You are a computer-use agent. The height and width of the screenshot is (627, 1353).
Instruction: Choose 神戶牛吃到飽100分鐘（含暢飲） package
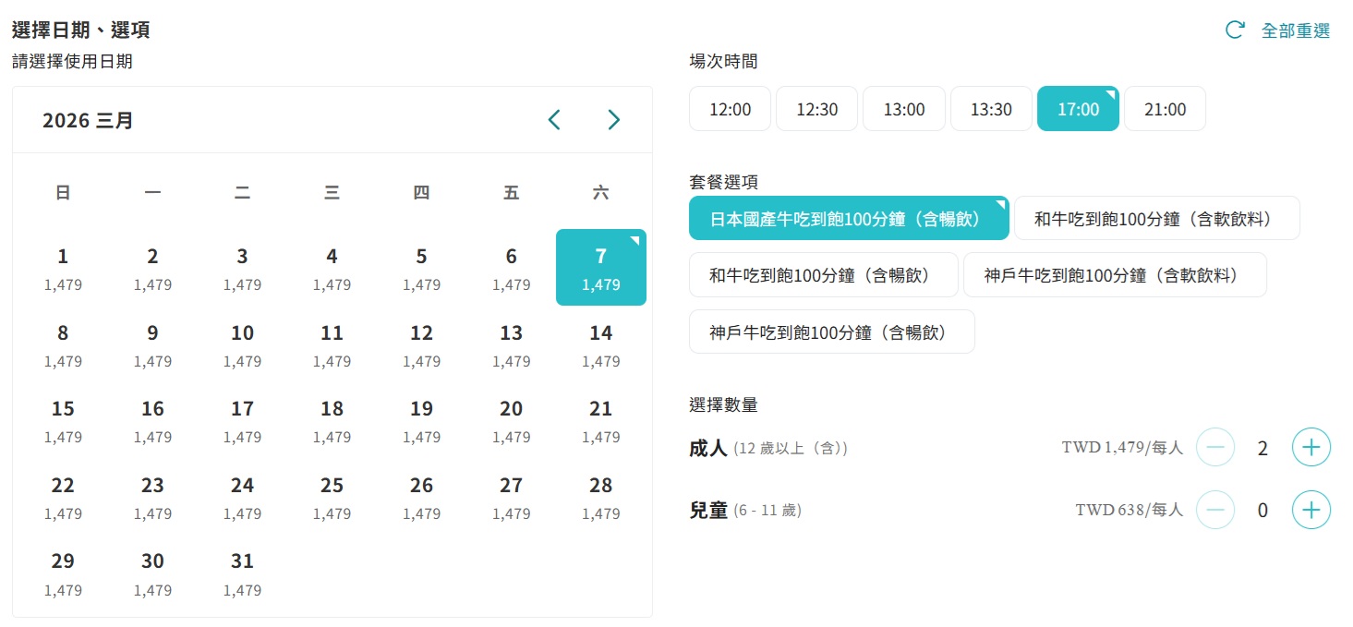pos(831,332)
